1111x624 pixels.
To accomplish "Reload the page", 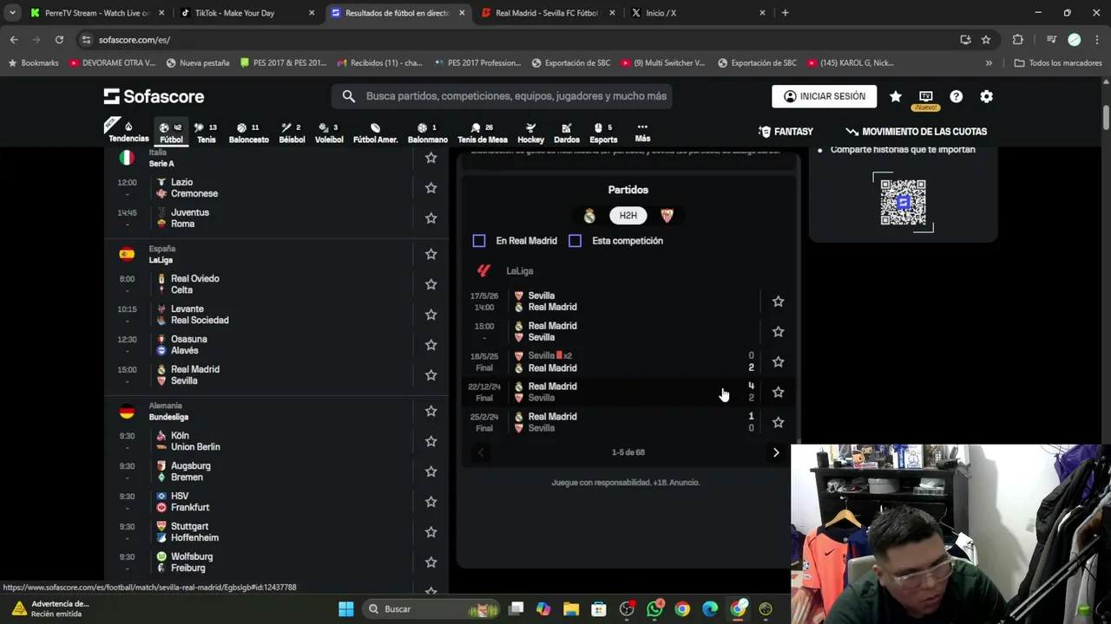I will tap(59, 39).
